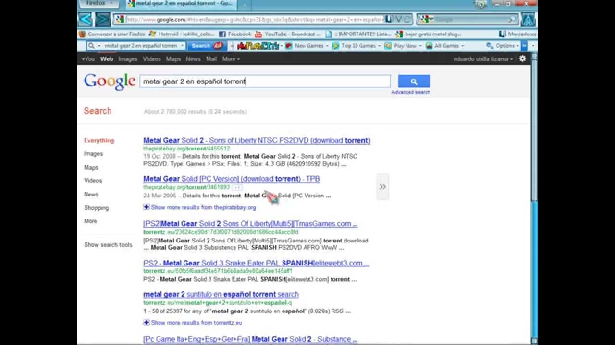
Task: Open the Hotmail bookmark
Action: tap(182, 34)
